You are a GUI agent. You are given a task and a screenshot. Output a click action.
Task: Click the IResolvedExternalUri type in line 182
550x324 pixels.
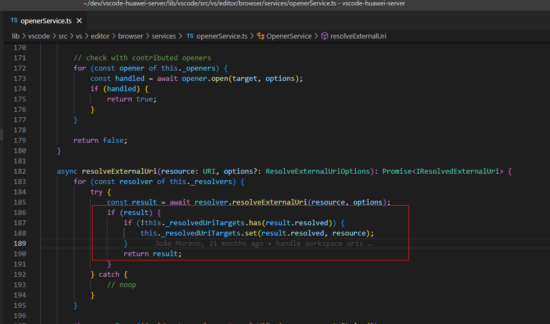[459, 171]
